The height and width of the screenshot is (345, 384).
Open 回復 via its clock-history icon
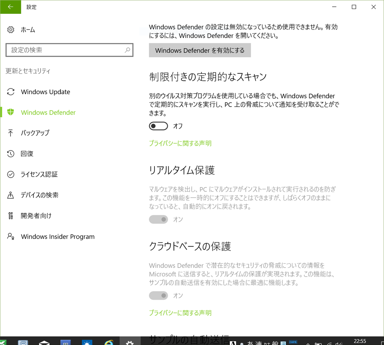tap(10, 154)
